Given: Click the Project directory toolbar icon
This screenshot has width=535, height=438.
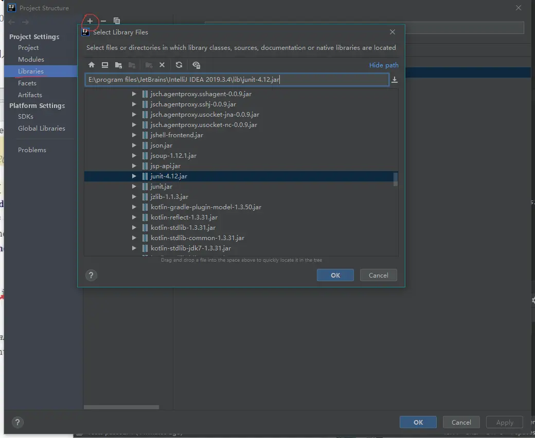Looking at the screenshot, I should [118, 65].
